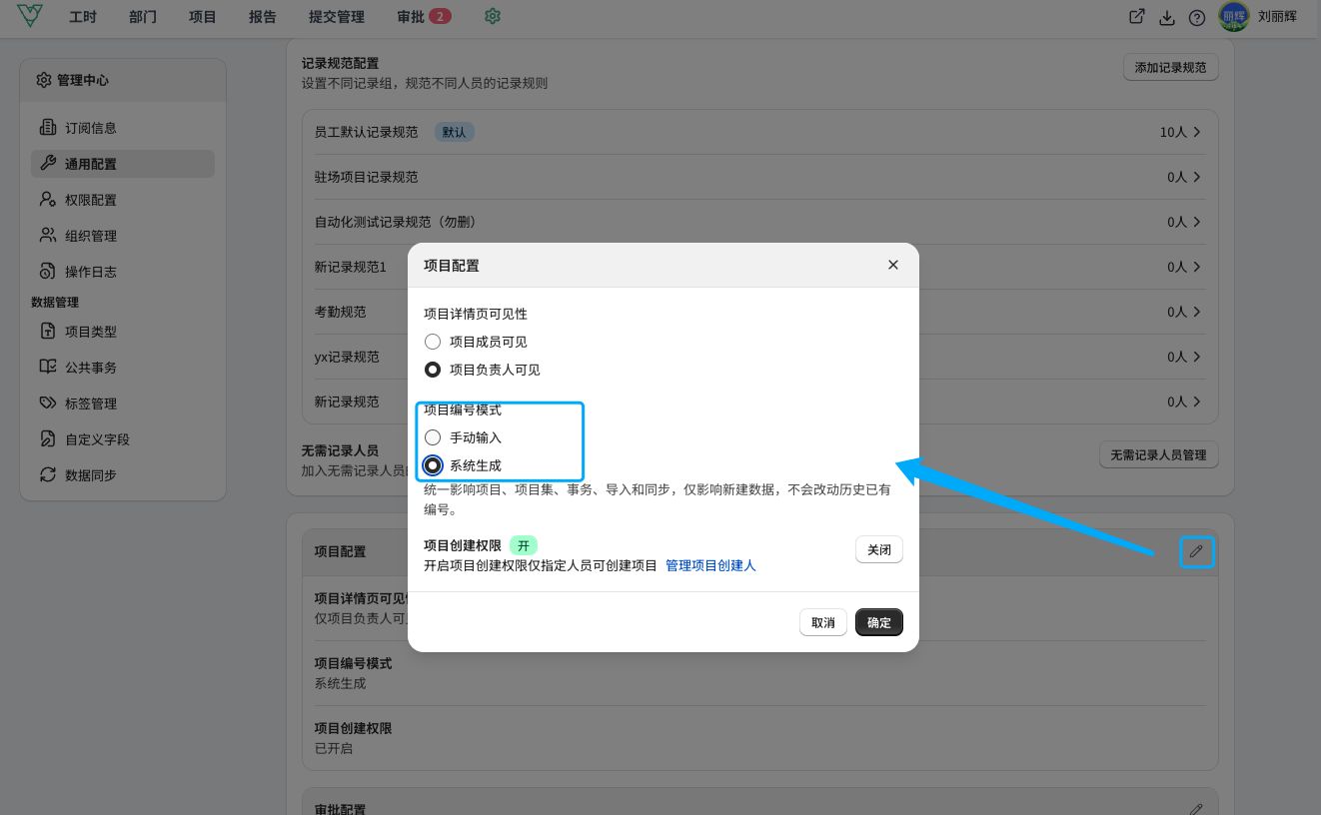Choose the 系统生成 radio option
This screenshot has height=815, width=1321.
pyautogui.click(x=433, y=465)
